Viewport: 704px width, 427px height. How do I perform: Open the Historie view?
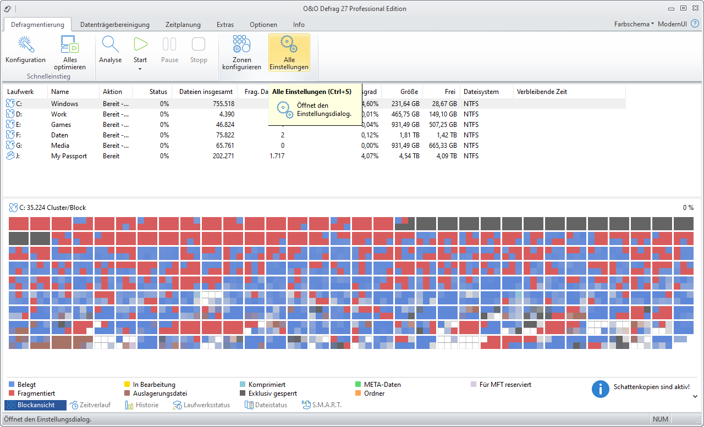[x=142, y=405]
